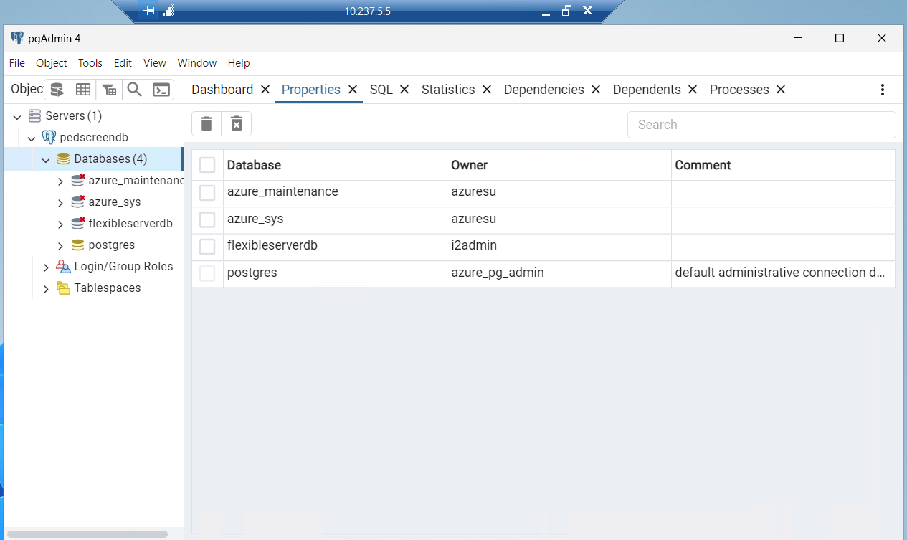
Task: Switch to the Dependencies tab
Action: (544, 90)
